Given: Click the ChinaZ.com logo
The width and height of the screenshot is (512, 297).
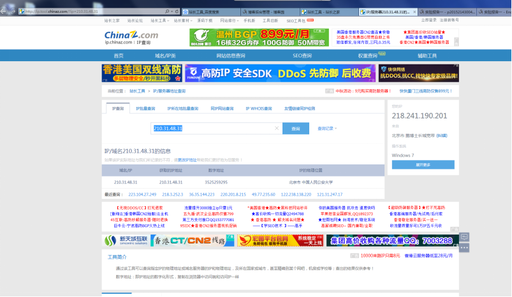Looking at the screenshot, I should point(131,35).
